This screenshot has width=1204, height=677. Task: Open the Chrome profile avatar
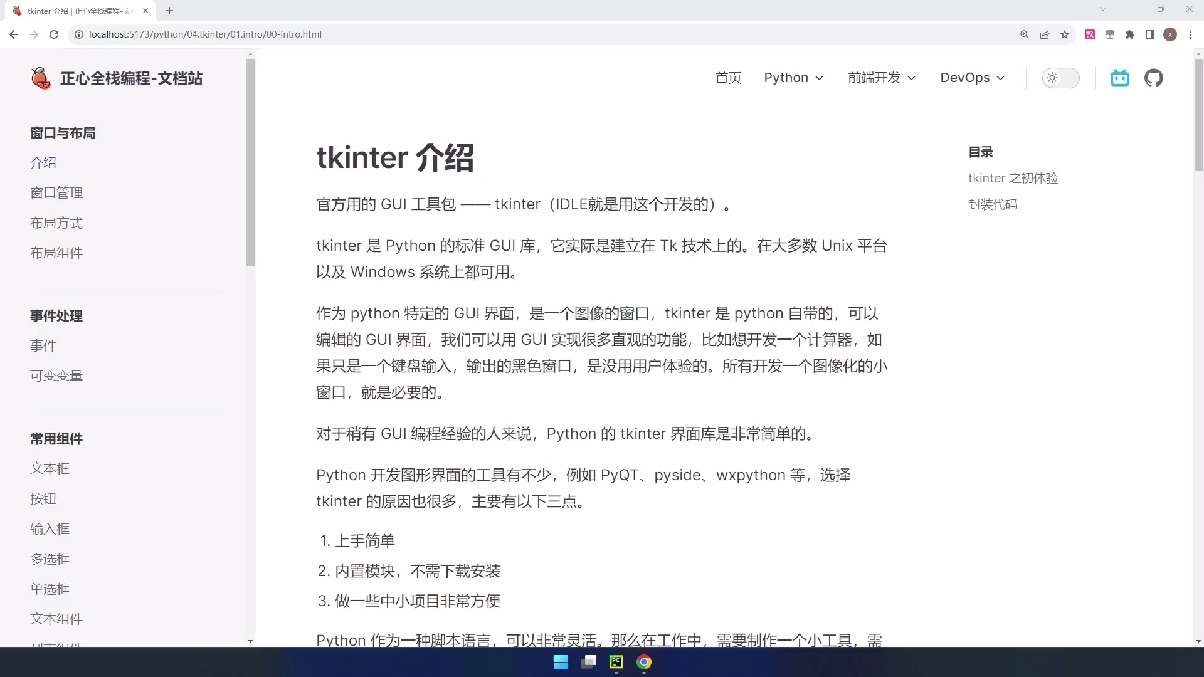point(1170,34)
